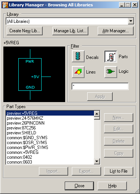
Task: Close the Library Manager with Close button
Action: (x=79, y=186)
